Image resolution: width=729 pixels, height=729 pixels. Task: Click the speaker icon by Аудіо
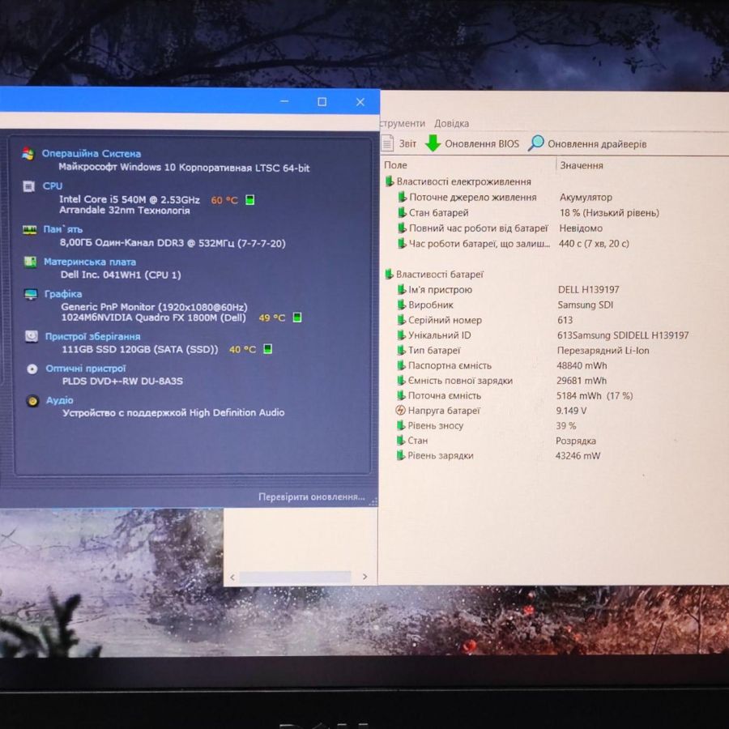click(x=32, y=401)
